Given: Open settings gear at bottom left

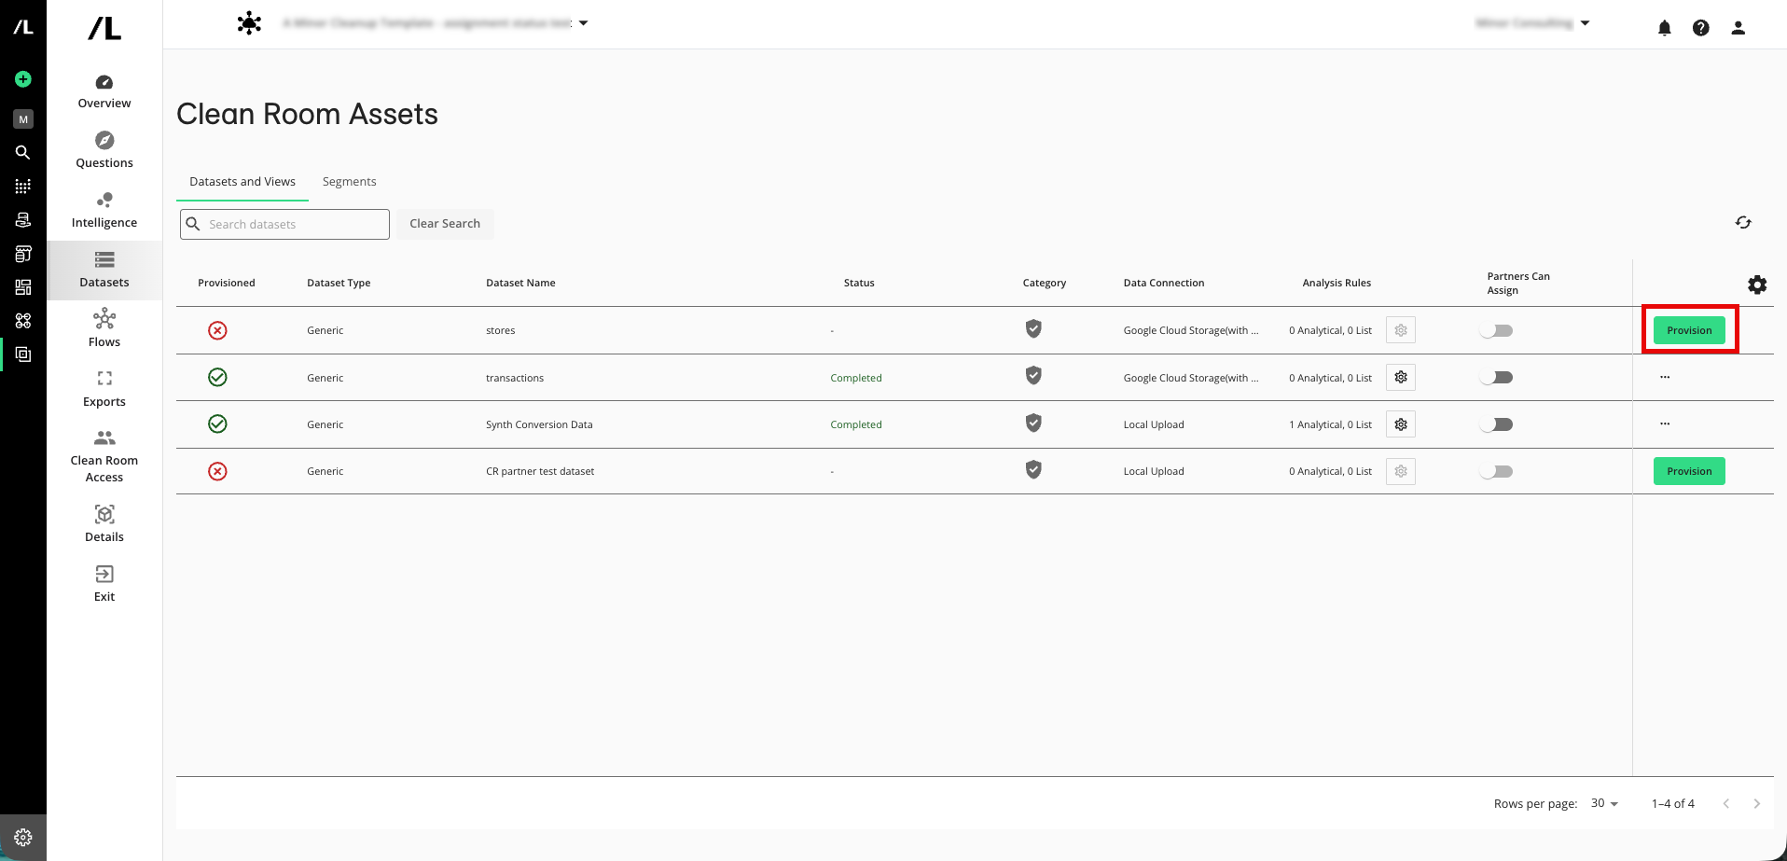Looking at the screenshot, I should (x=23, y=838).
